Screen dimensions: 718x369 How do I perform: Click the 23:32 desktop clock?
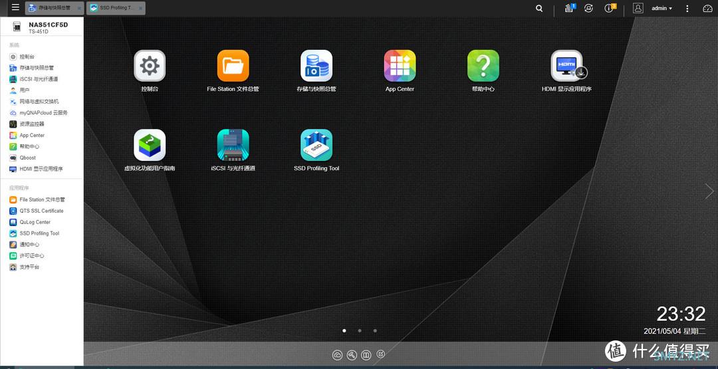[x=681, y=314]
